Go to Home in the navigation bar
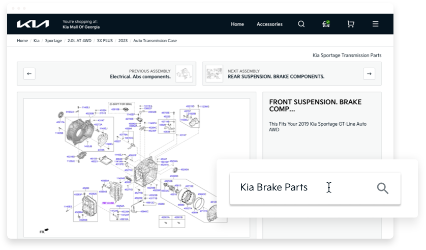This screenshot has height=250, width=426. 237,24
